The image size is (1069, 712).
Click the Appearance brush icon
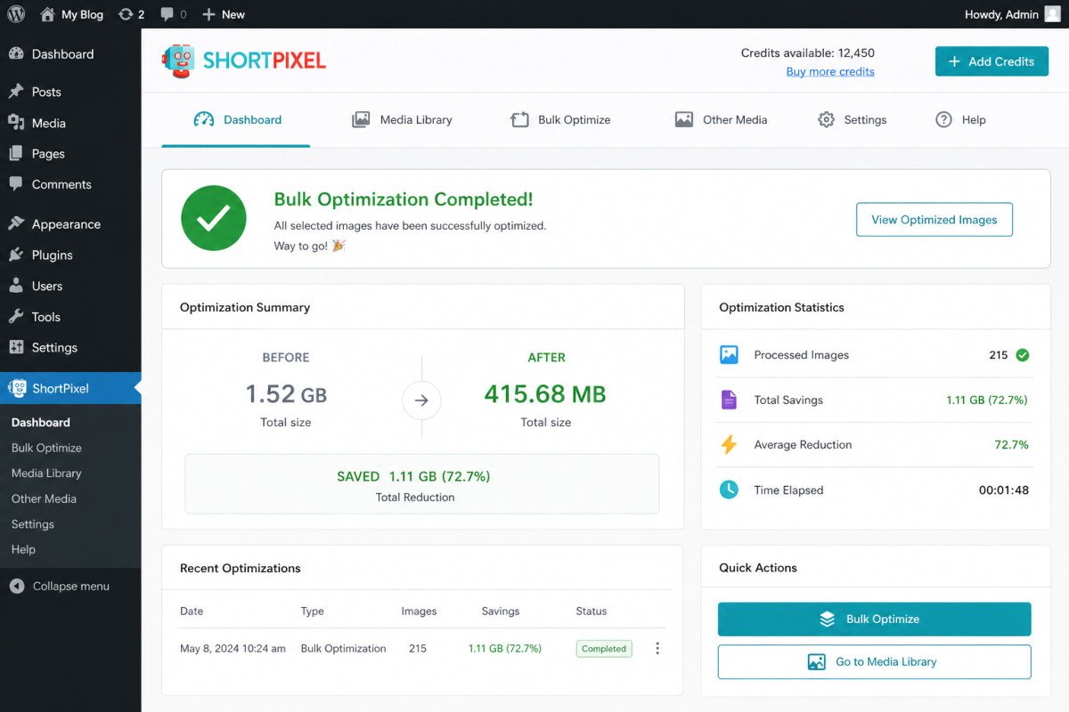tap(16, 224)
